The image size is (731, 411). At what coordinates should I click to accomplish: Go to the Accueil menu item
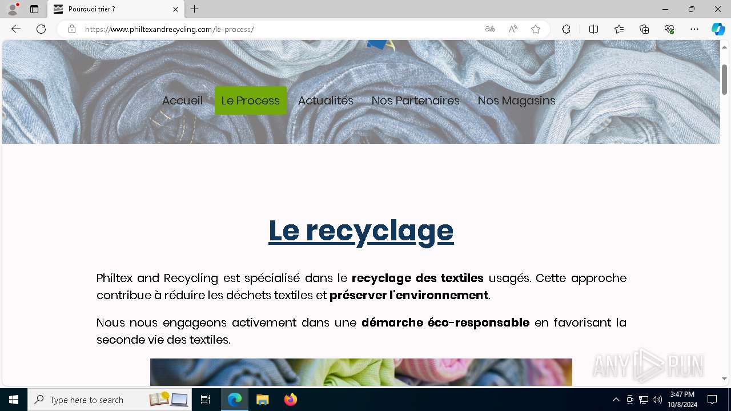pyautogui.click(x=182, y=100)
